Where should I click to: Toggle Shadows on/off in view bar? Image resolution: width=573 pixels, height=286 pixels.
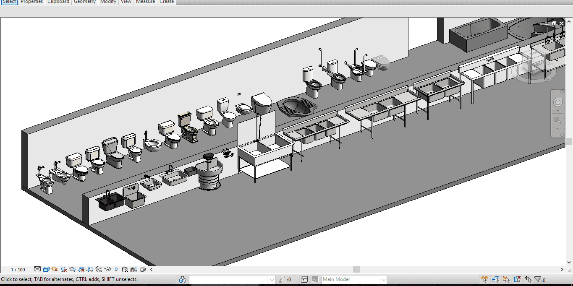tap(64, 269)
